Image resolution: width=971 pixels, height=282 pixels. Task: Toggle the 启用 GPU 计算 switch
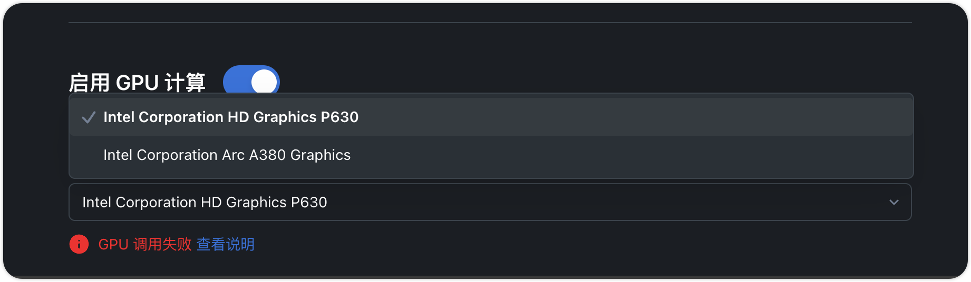(251, 80)
